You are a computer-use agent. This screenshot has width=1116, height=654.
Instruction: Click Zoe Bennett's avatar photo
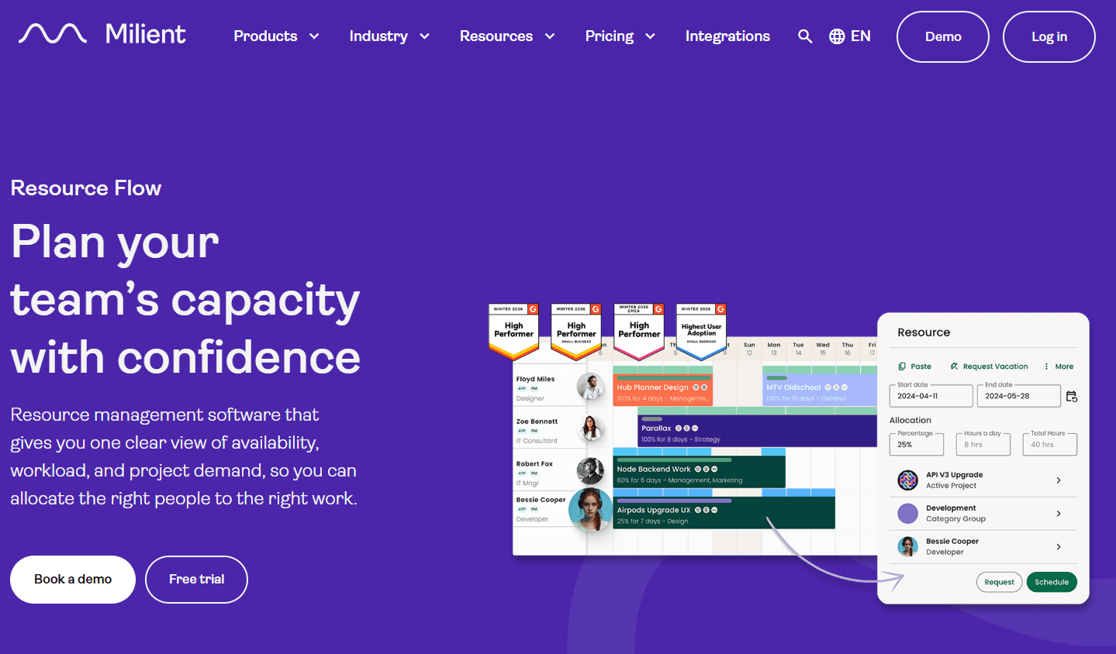coord(591,429)
